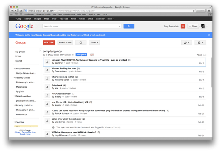
Task: Show bookmarks book icon
Action: click(x=17, y=14)
